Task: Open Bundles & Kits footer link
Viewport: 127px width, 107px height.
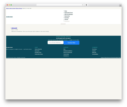Action: pyautogui.click(x=38, y=52)
